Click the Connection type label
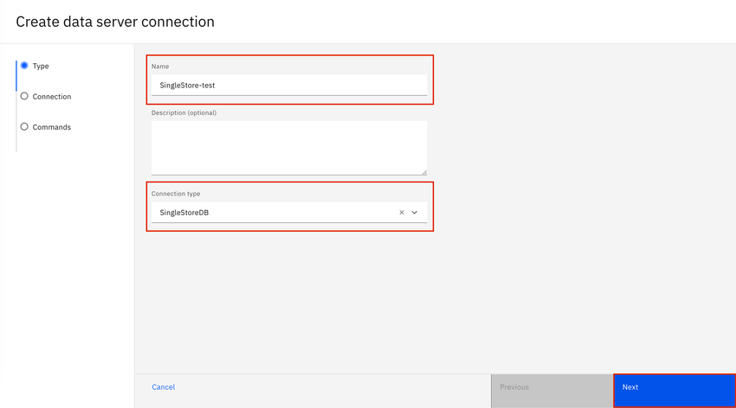Viewport: 736px width, 408px height. (x=176, y=194)
